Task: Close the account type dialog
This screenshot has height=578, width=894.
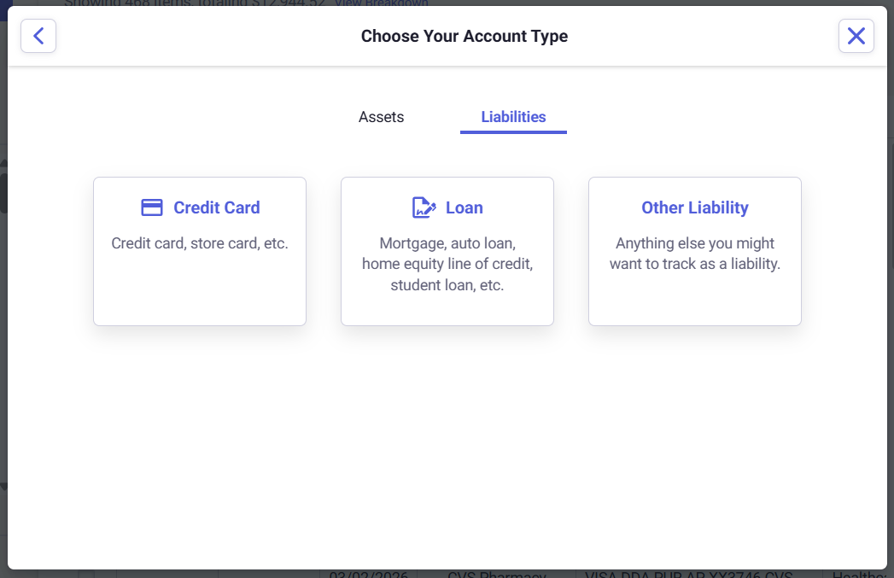Action: [x=856, y=36]
